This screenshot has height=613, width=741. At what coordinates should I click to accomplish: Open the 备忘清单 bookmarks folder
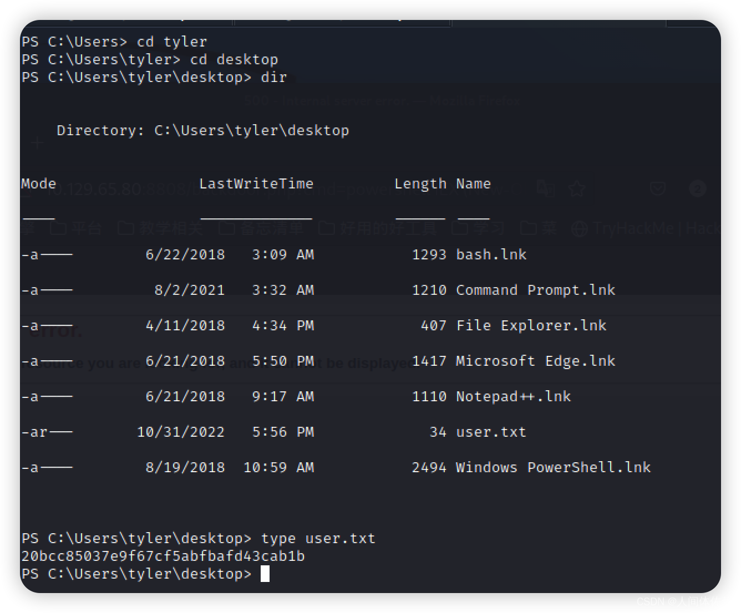pos(261,228)
